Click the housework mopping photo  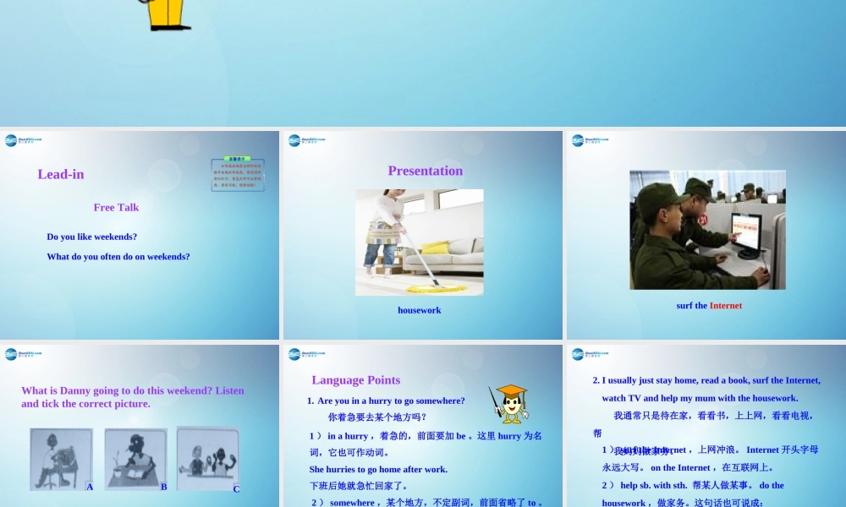coord(420,243)
